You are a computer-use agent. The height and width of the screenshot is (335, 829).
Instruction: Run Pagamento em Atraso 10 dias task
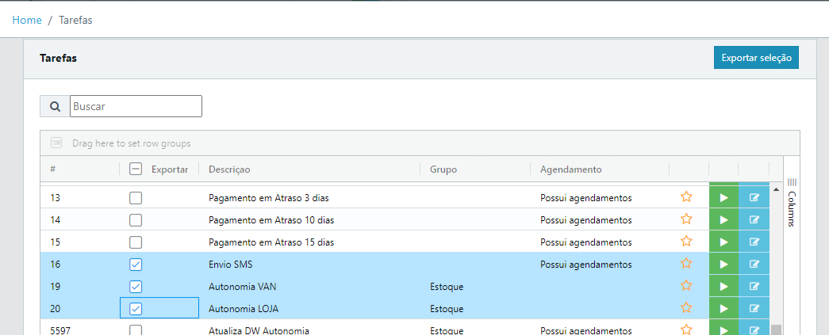click(723, 220)
